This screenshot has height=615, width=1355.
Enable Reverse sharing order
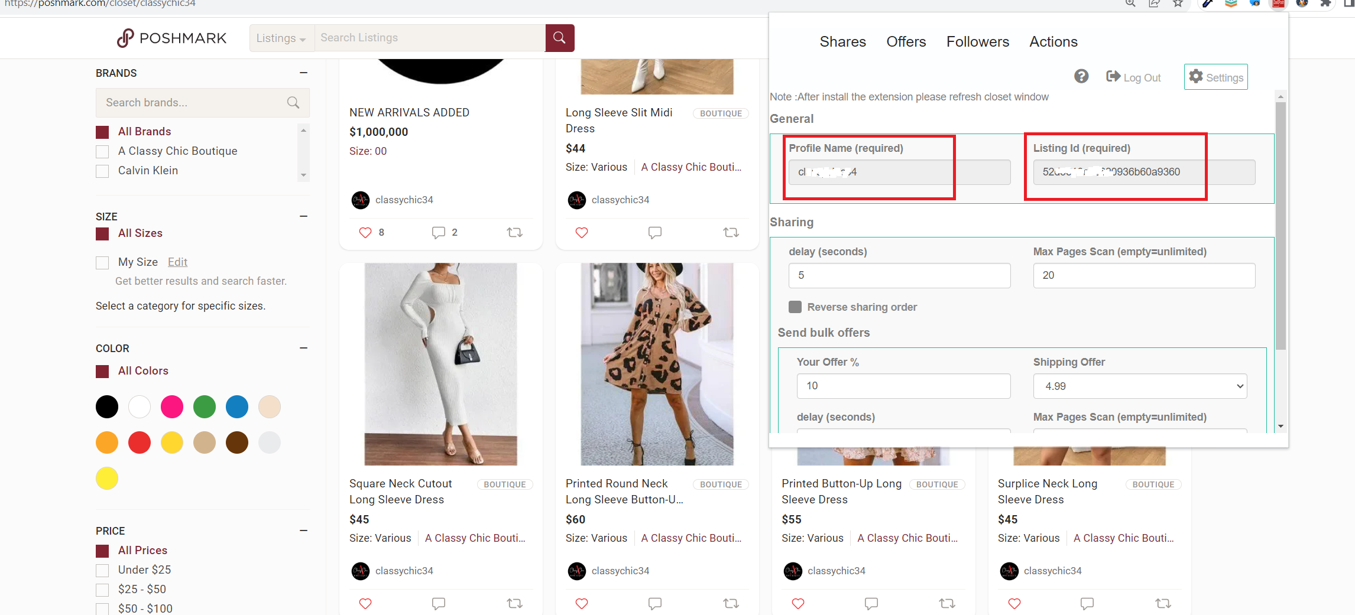pyautogui.click(x=795, y=307)
